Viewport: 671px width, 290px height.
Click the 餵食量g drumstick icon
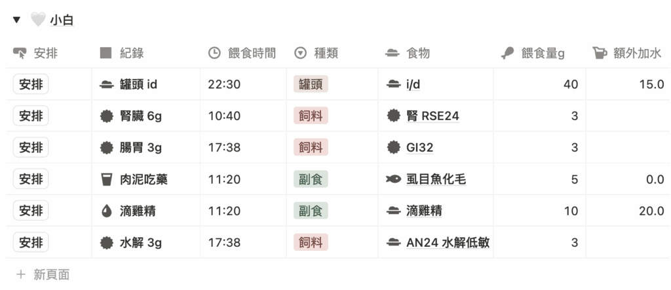[507, 54]
